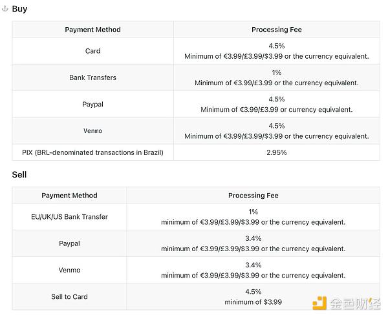Click the PIX BRL-denominated transactions cell
The width and height of the screenshot is (388, 317).
coord(92,152)
